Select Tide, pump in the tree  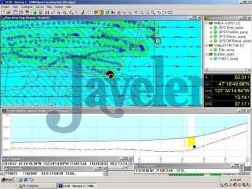(x=226, y=50)
